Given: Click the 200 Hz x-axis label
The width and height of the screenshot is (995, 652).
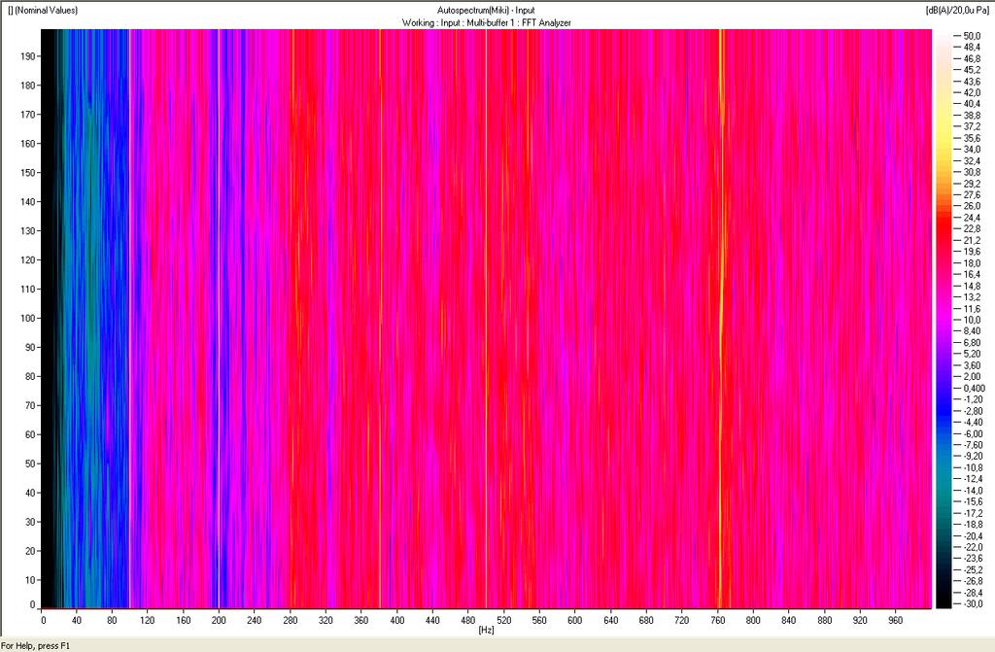Looking at the screenshot, I should (x=219, y=620).
